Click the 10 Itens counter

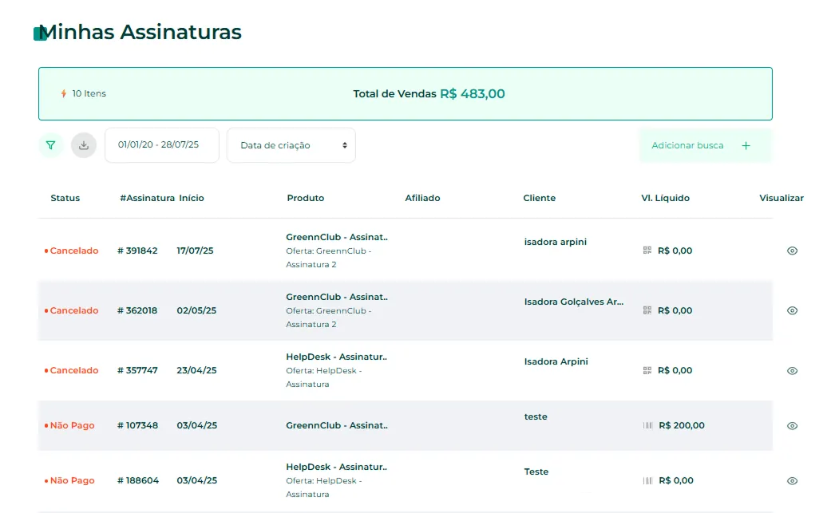pyautogui.click(x=89, y=93)
